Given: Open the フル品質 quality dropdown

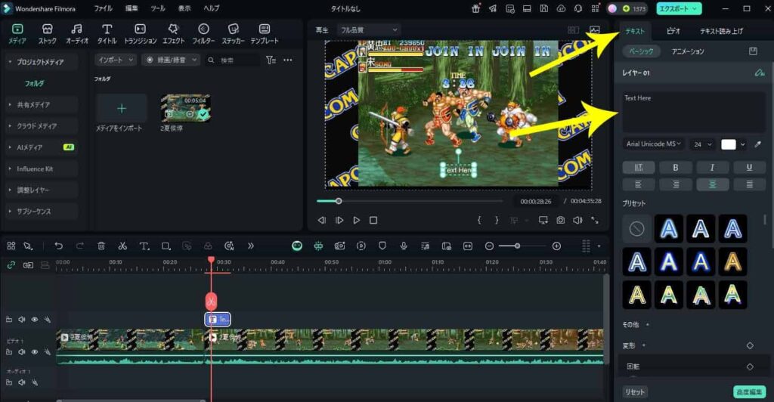Looking at the screenshot, I should [x=369, y=30].
